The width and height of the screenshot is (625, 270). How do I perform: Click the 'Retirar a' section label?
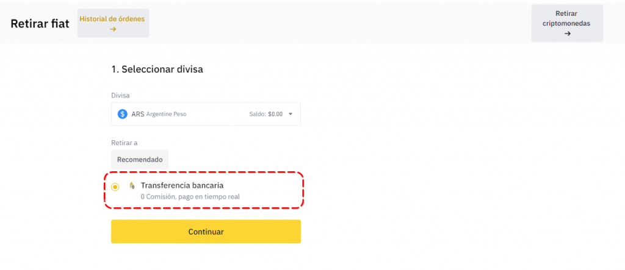[124, 143]
